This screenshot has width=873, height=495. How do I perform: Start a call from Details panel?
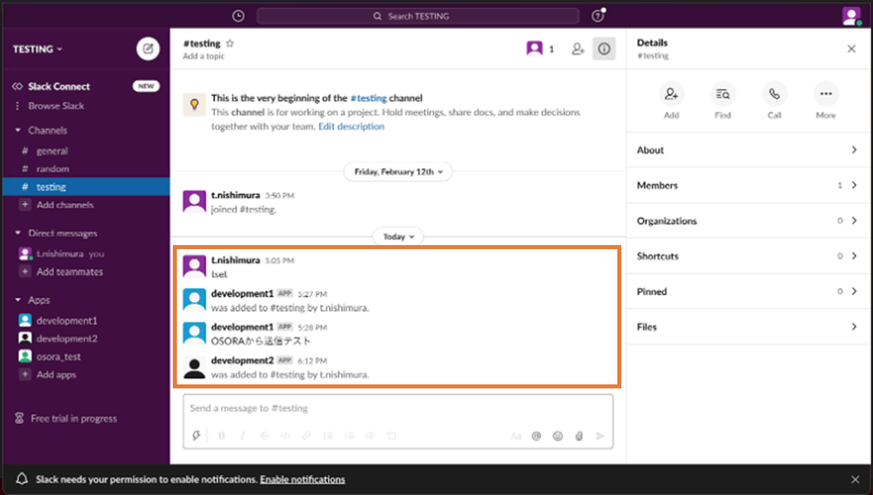[774, 94]
